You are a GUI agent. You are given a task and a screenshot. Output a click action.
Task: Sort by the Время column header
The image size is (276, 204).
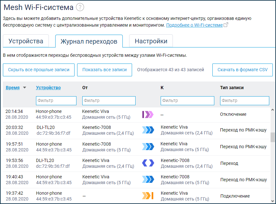point(13,88)
